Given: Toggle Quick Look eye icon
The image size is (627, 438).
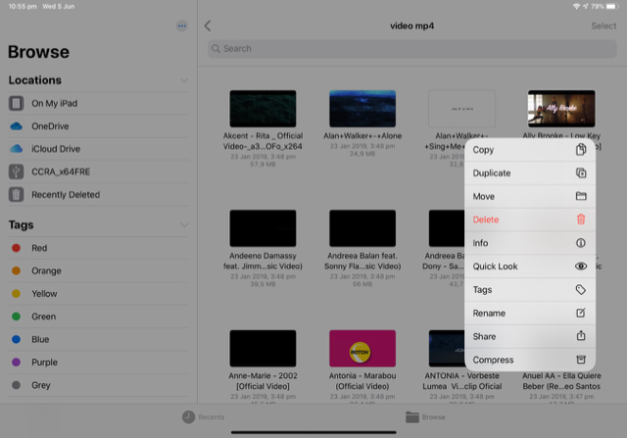Looking at the screenshot, I should [x=581, y=266].
